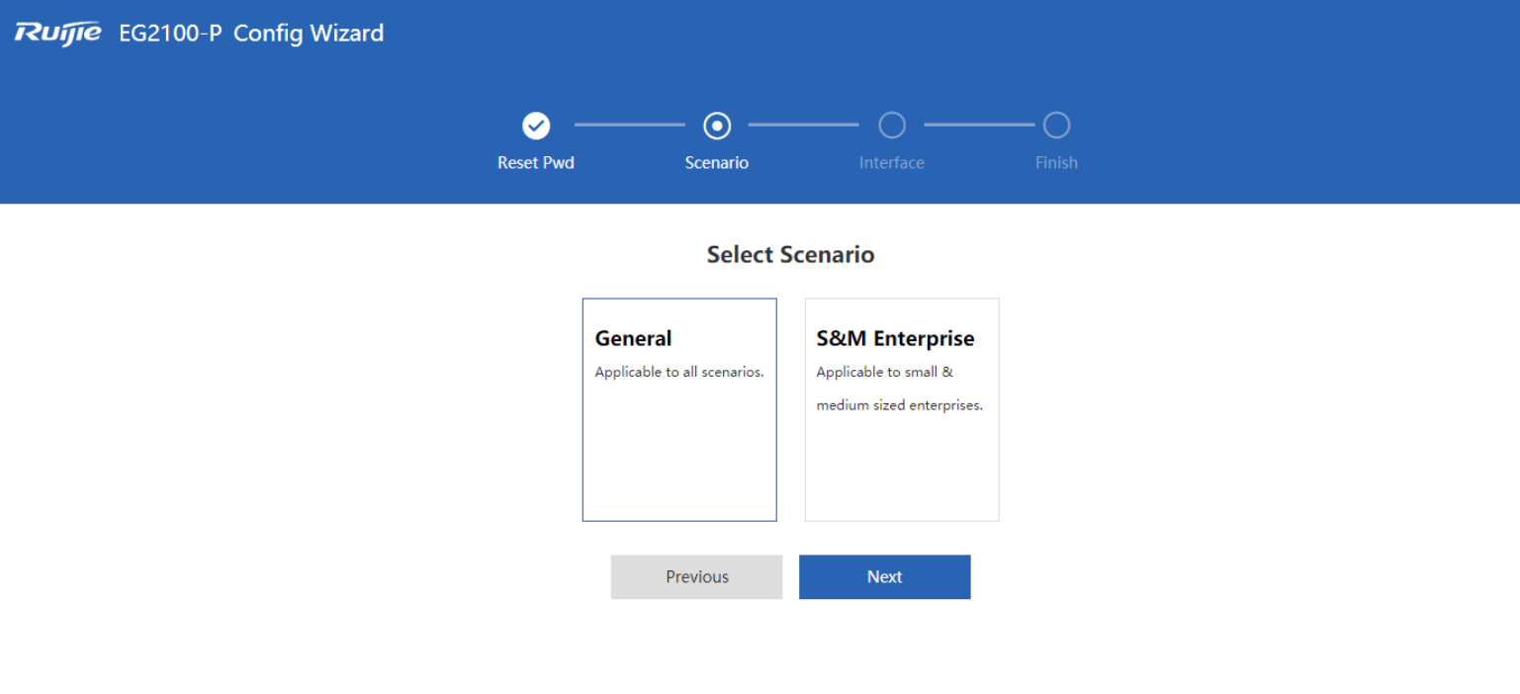Image resolution: width=1520 pixels, height=694 pixels.
Task: Jump to the Interface step label
Action: coord(892,163)
